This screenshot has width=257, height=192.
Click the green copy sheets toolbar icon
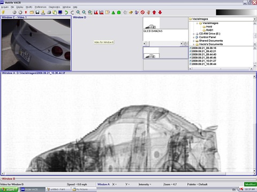55,12
